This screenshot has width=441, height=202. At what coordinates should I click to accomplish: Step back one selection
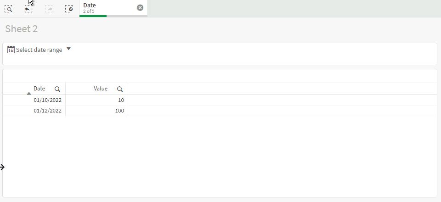tap(28, 9)
